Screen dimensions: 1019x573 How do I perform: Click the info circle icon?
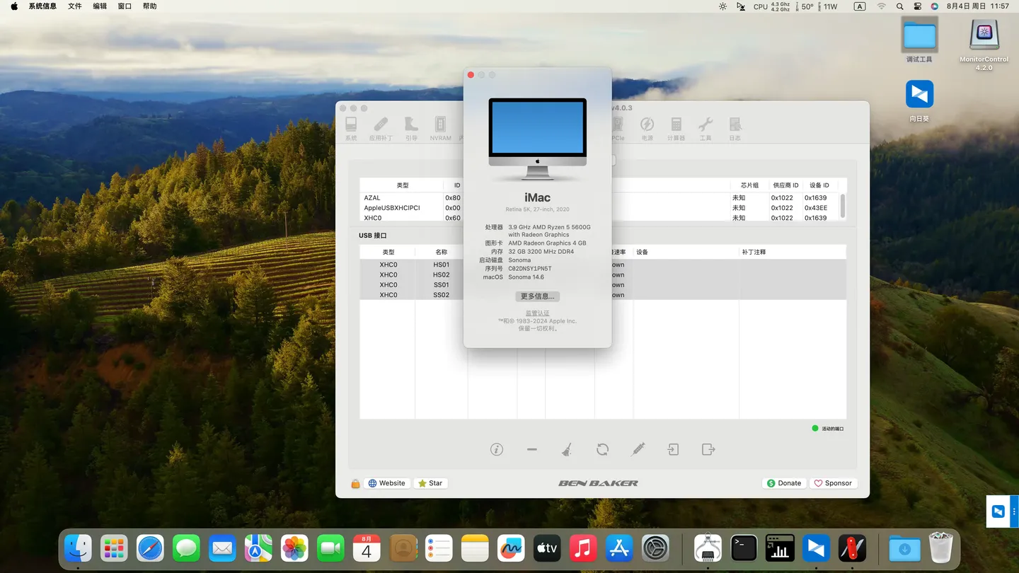click(497, 450)
